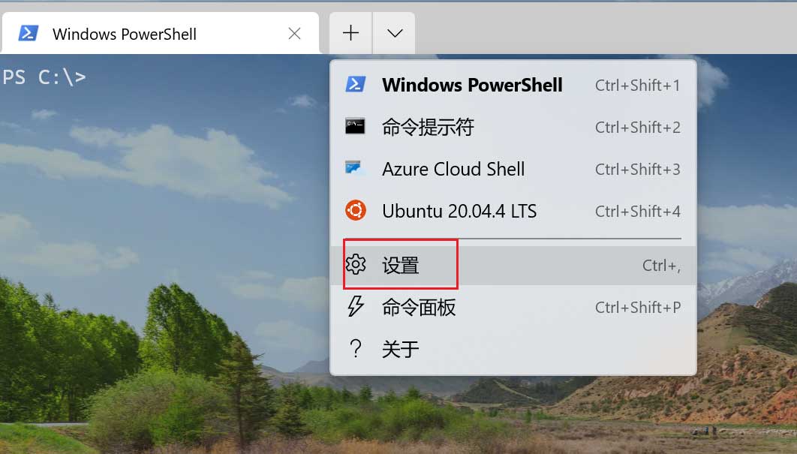Open 命令面板 menu entry

tap(513, 307)
